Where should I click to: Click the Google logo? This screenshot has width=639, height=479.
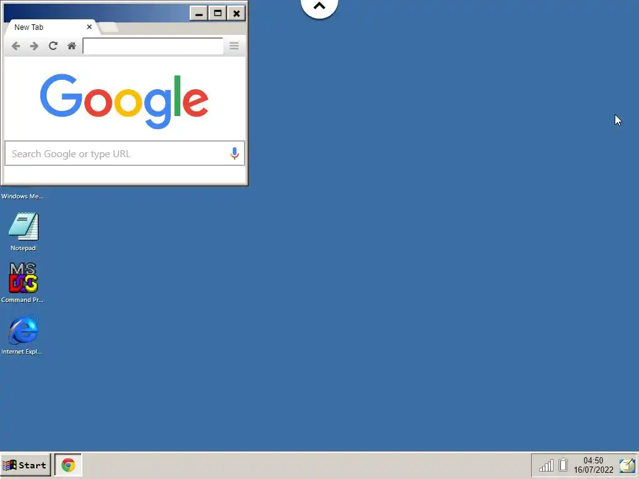pos(124,101)
